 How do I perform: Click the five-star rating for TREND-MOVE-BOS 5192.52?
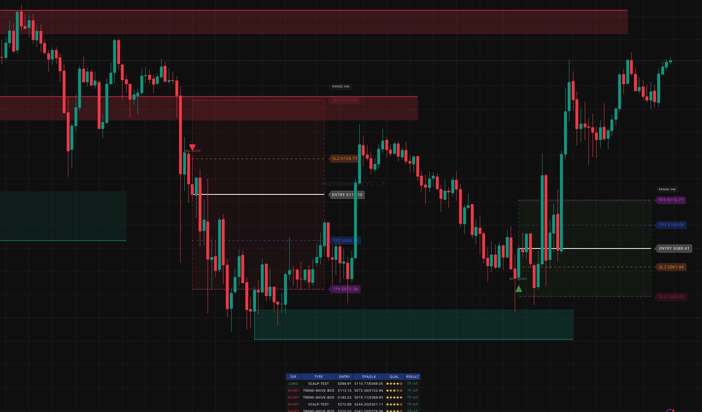pyautogui.click(x=394, y=397)
